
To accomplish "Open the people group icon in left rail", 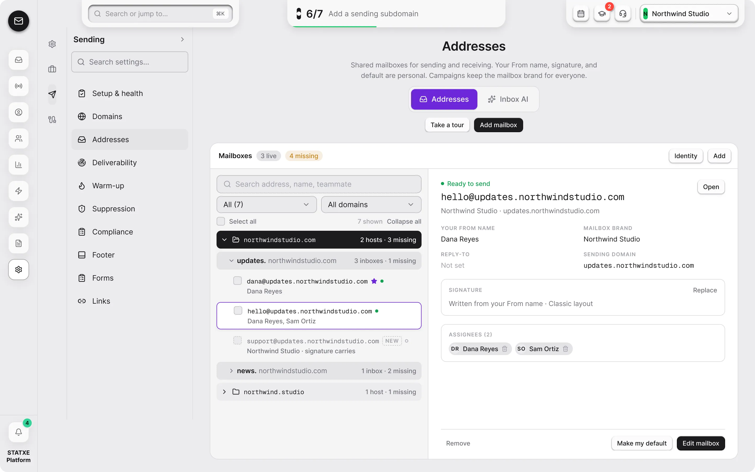I will [x=18, y=138].
